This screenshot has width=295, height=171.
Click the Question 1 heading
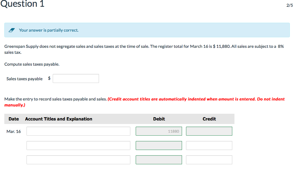tap(22, 4)
